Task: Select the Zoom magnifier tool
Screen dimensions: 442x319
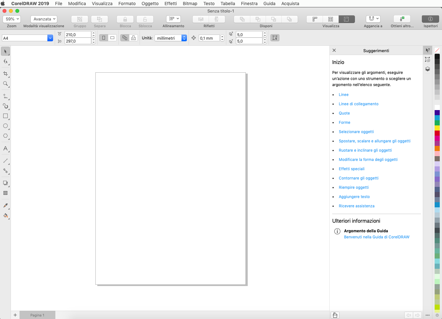Action: coord(5,84)
